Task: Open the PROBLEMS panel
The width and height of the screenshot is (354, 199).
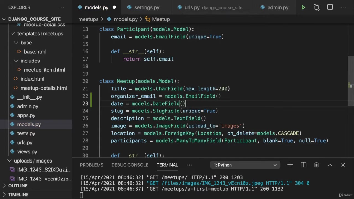Action: point(92,165)
